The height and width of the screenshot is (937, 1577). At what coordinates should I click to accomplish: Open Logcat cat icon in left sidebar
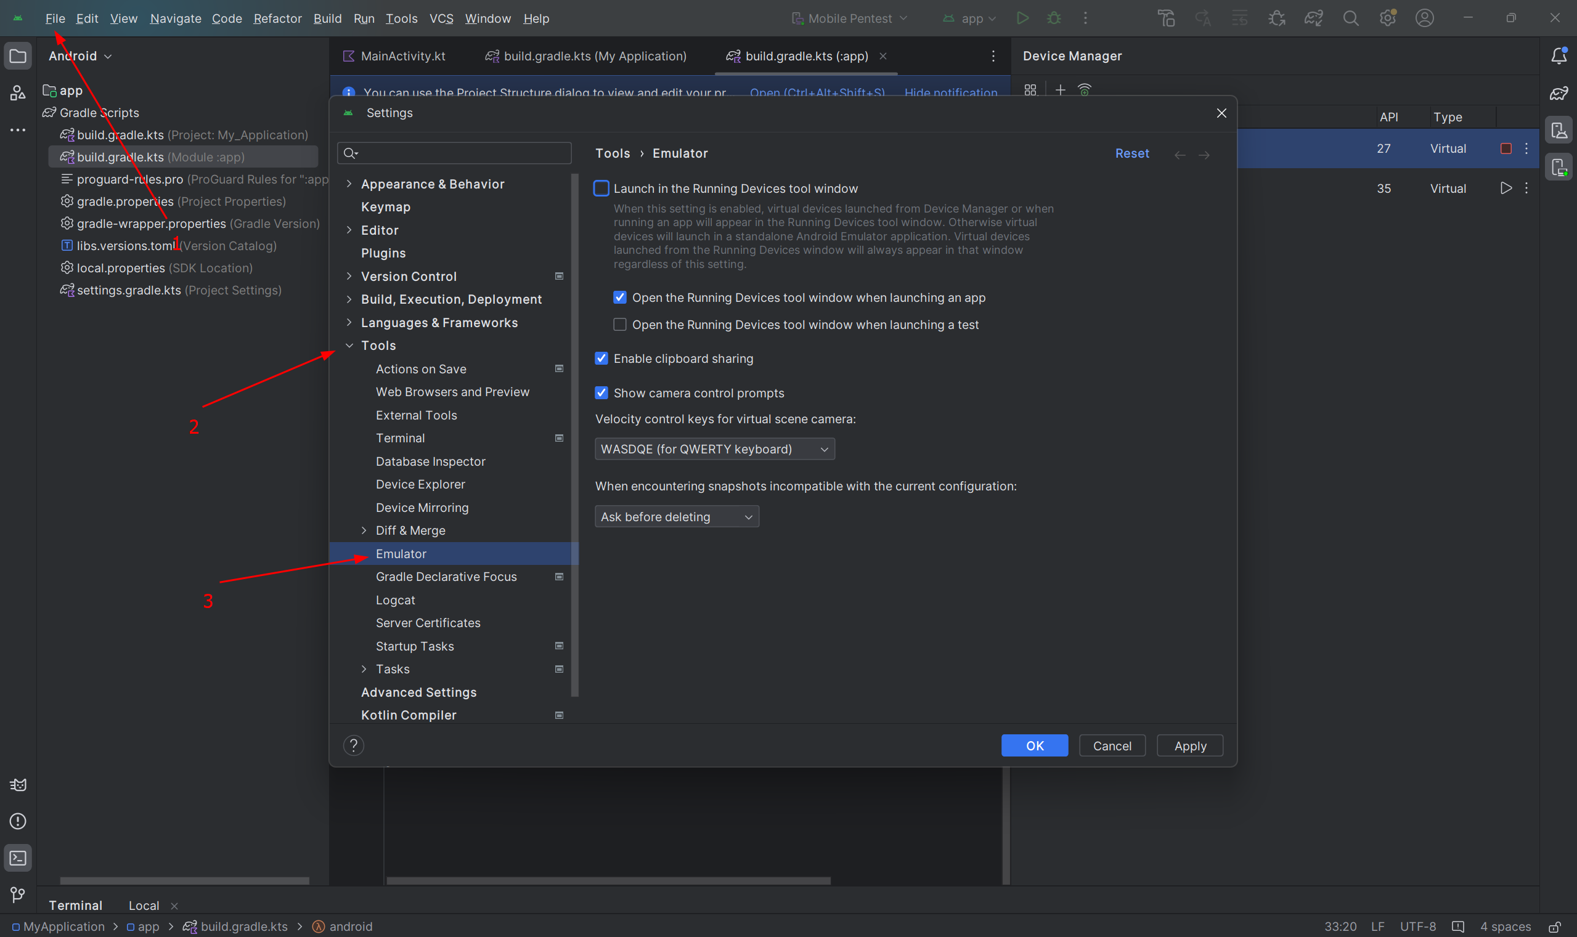coord(18,785)
